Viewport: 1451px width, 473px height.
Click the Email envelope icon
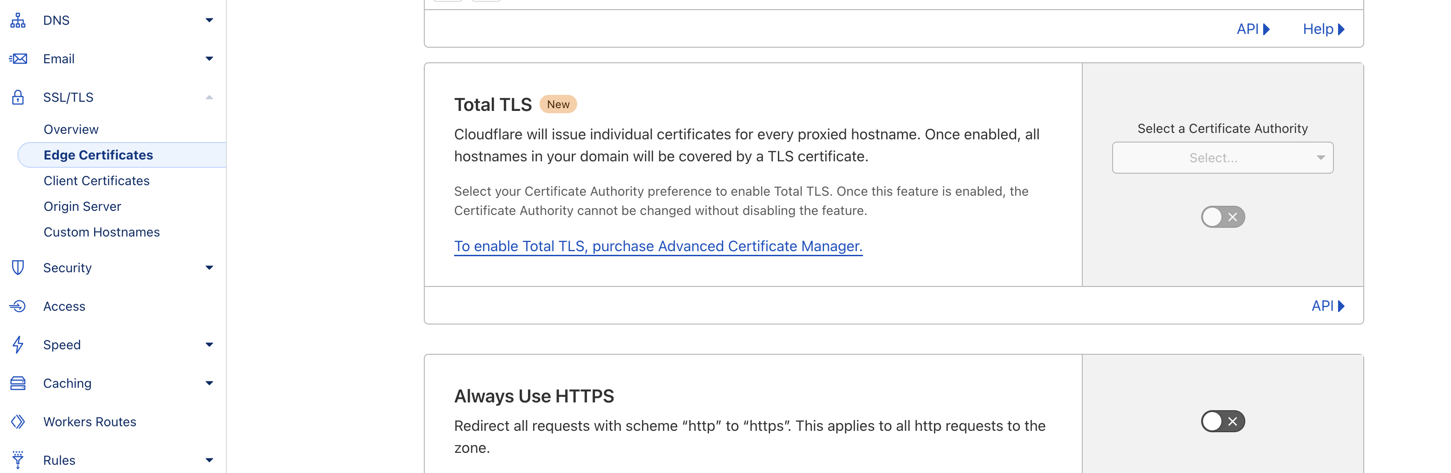[x=18, y=59]
